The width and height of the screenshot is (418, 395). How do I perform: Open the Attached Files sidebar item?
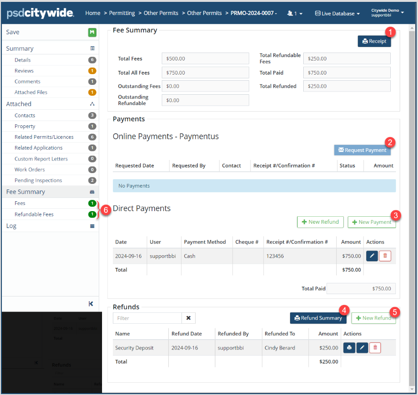click(x=31, y=92)
